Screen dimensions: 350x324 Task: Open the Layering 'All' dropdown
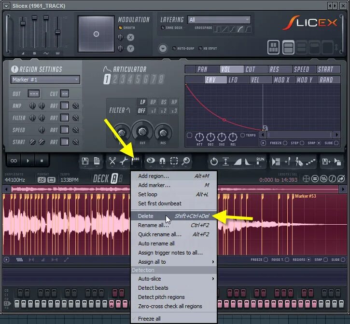point(219,20)
